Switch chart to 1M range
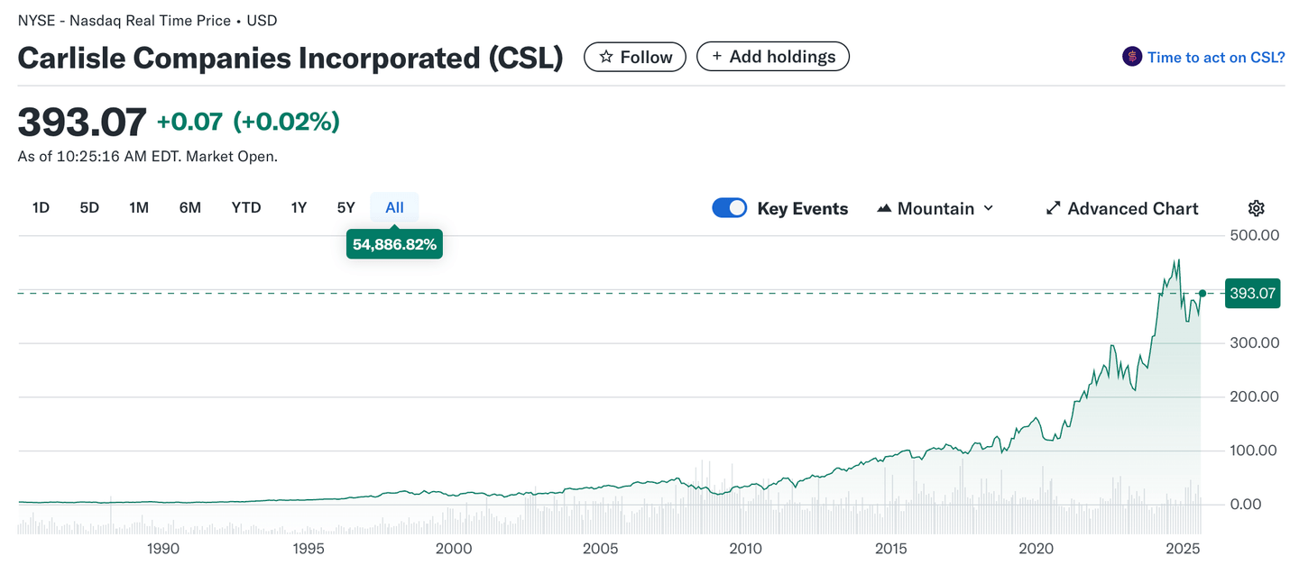The width and height of the screenshot is (1299, 583). point(138,207)
